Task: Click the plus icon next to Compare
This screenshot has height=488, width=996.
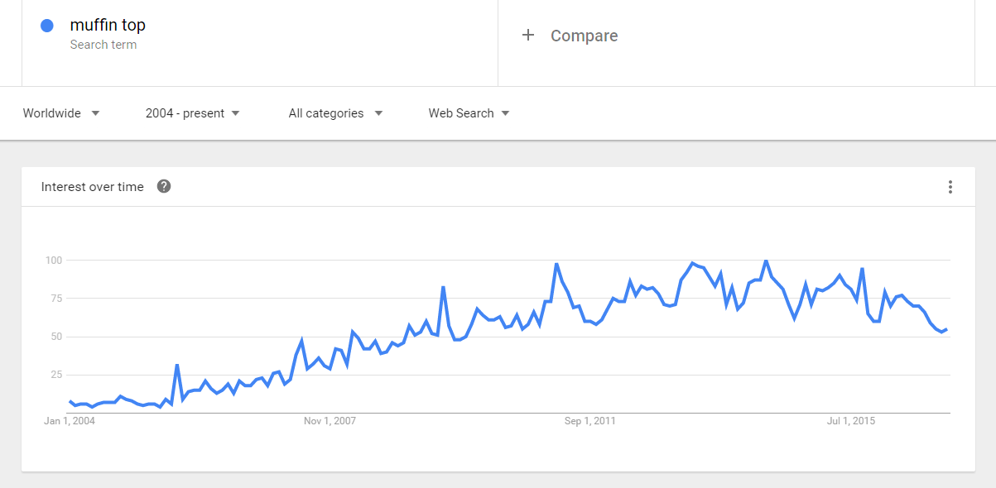Action: [x=528, y=35]
